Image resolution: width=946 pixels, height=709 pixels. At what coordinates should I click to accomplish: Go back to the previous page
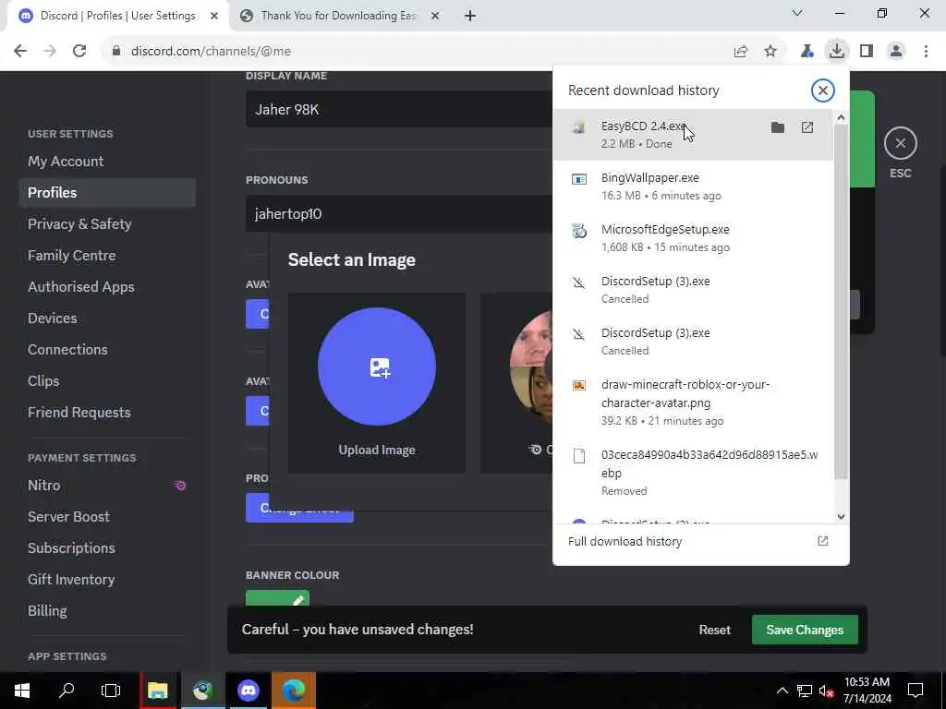point(20,51)
